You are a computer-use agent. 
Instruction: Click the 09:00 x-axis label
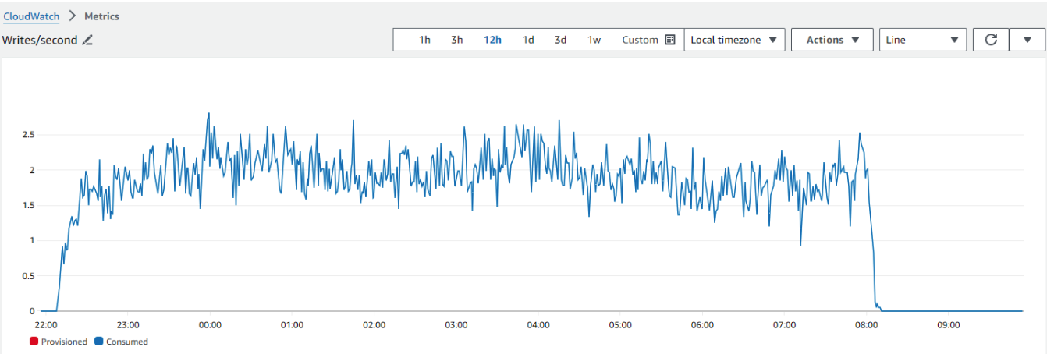click(x=949, y=324)
